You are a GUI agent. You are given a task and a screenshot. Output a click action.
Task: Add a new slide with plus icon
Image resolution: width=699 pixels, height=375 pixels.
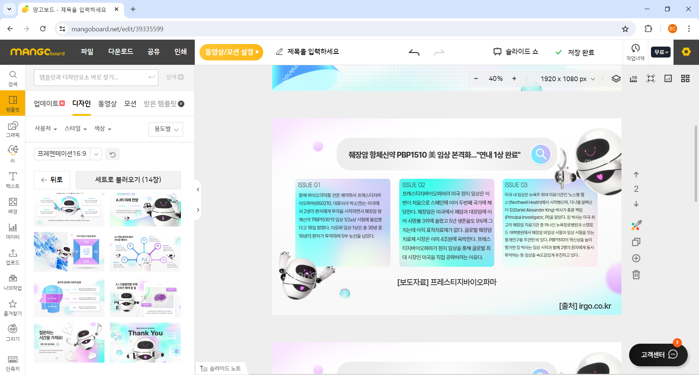636,258
